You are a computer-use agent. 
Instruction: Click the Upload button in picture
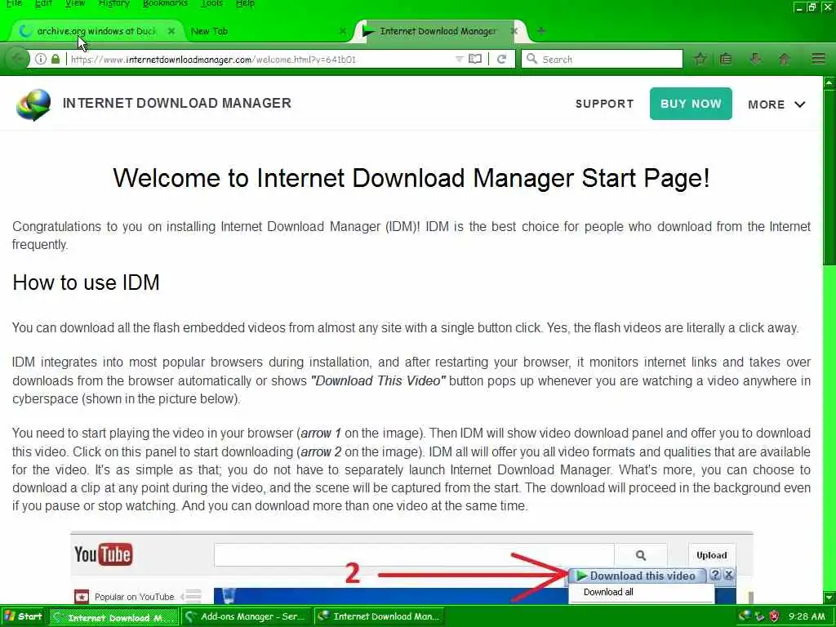coord(712,555)
